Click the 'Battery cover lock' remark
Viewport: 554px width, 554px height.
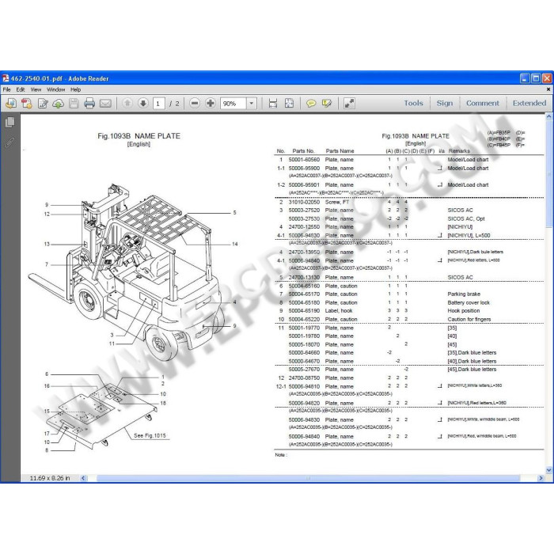[x=469, y=302]
